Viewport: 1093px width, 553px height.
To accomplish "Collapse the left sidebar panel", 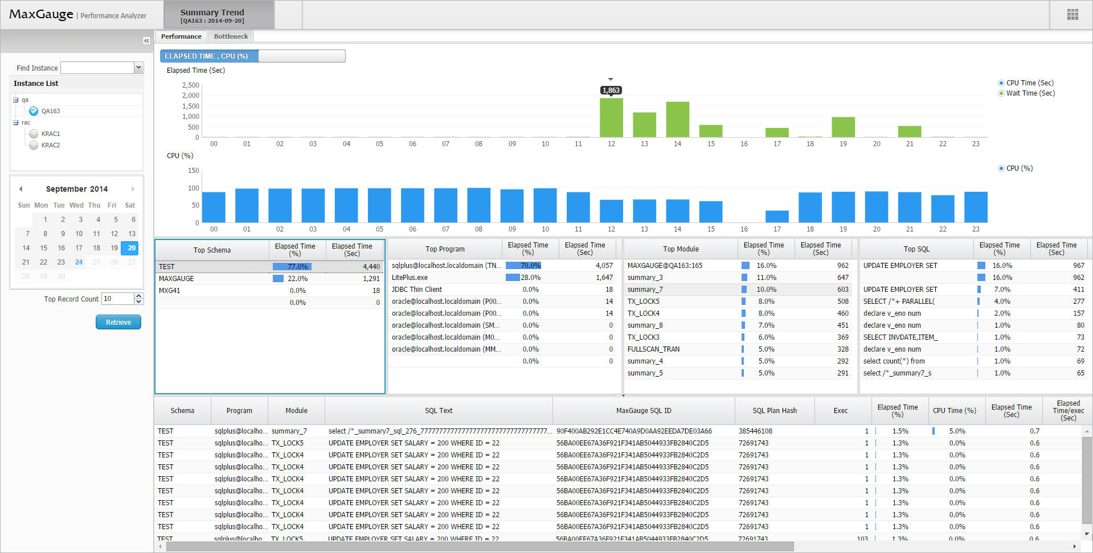I will pyautogui.click(x=146, y=41).
